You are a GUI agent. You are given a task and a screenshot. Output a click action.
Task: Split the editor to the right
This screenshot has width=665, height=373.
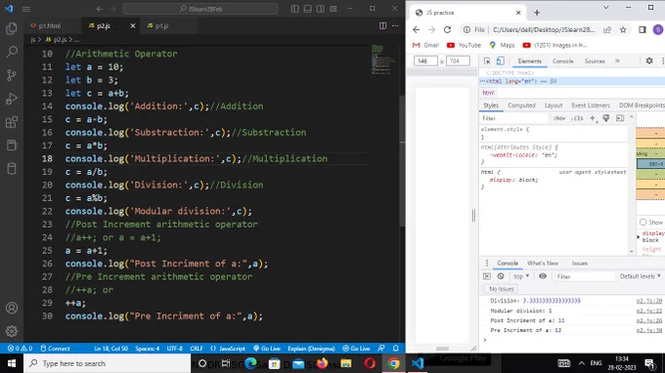382,25
